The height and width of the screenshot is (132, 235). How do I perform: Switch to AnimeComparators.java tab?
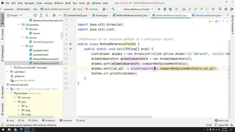point(208,15)
